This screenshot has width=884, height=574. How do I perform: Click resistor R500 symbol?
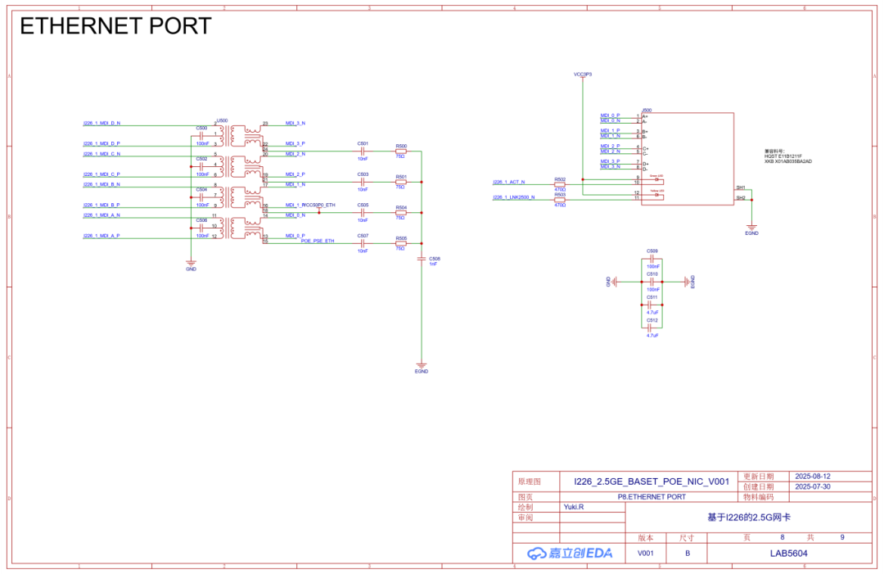point(401,152)
